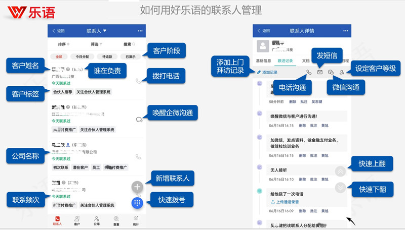
Task: Open the 基础信息 tab
Action: (x=263, y=61)
